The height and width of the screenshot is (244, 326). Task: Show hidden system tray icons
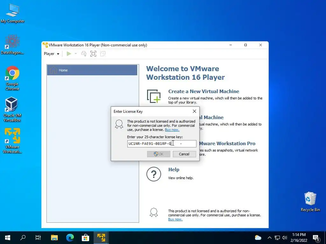(269, 238)
